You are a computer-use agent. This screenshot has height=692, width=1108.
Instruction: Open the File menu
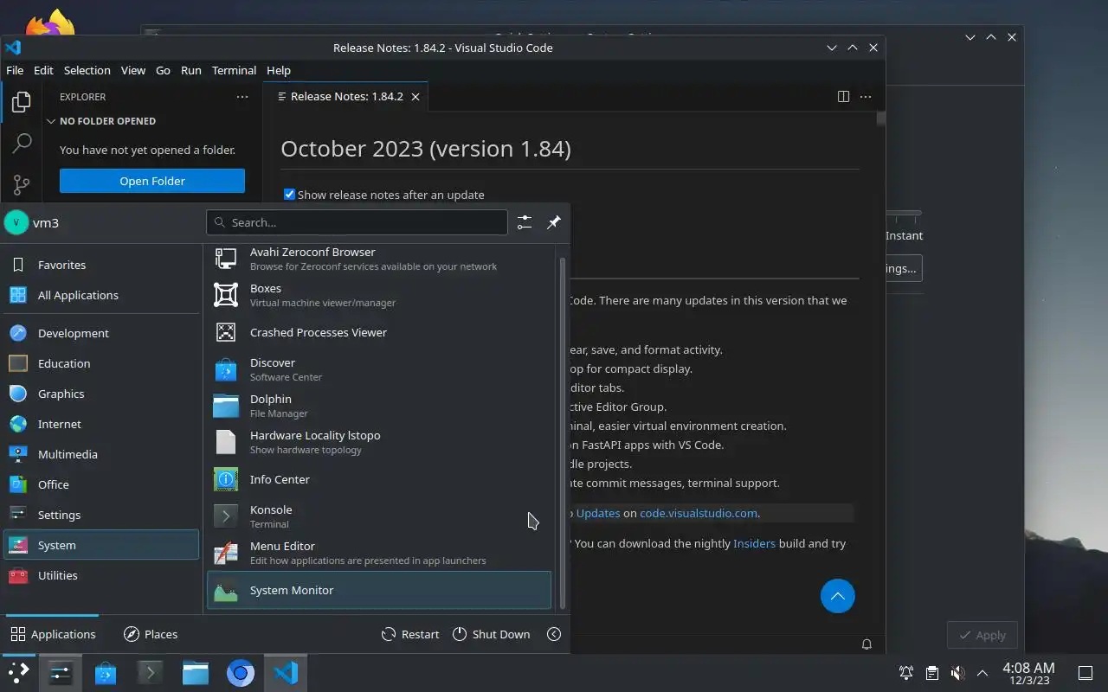(x=15, y=70)
